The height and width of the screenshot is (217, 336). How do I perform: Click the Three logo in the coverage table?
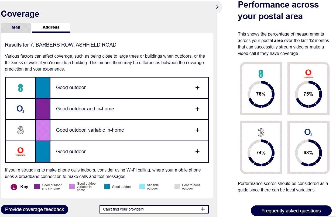click(20, 130)
